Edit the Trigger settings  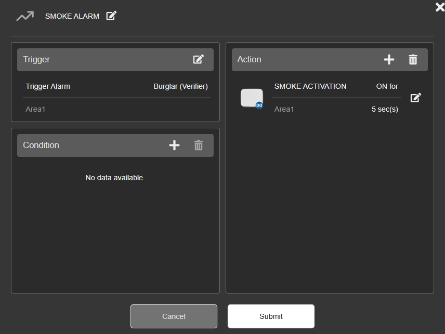[x=199, y=59]
